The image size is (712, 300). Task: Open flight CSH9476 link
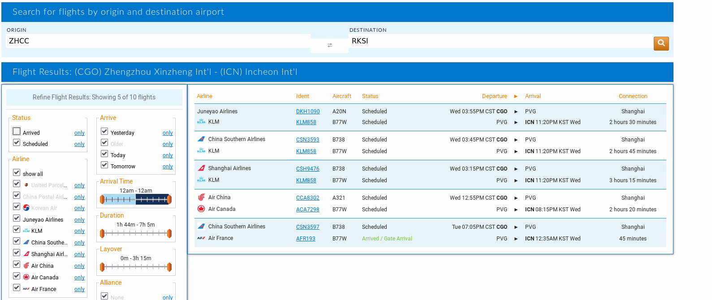[308, 169]
